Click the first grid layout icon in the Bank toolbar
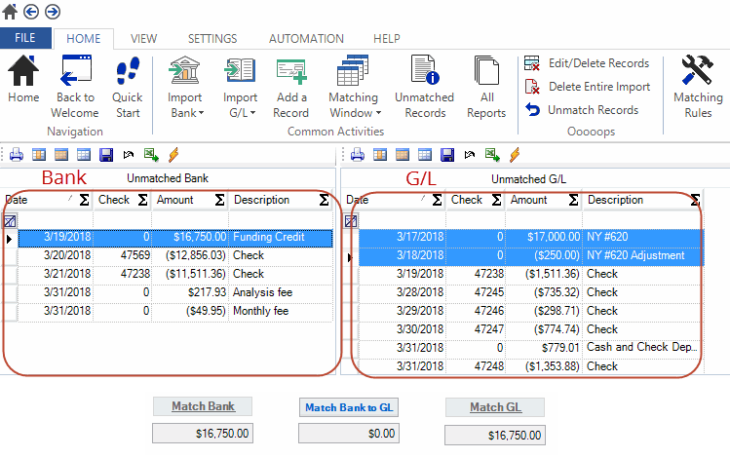This screenshot has height=458, width=730. point(39,155)
